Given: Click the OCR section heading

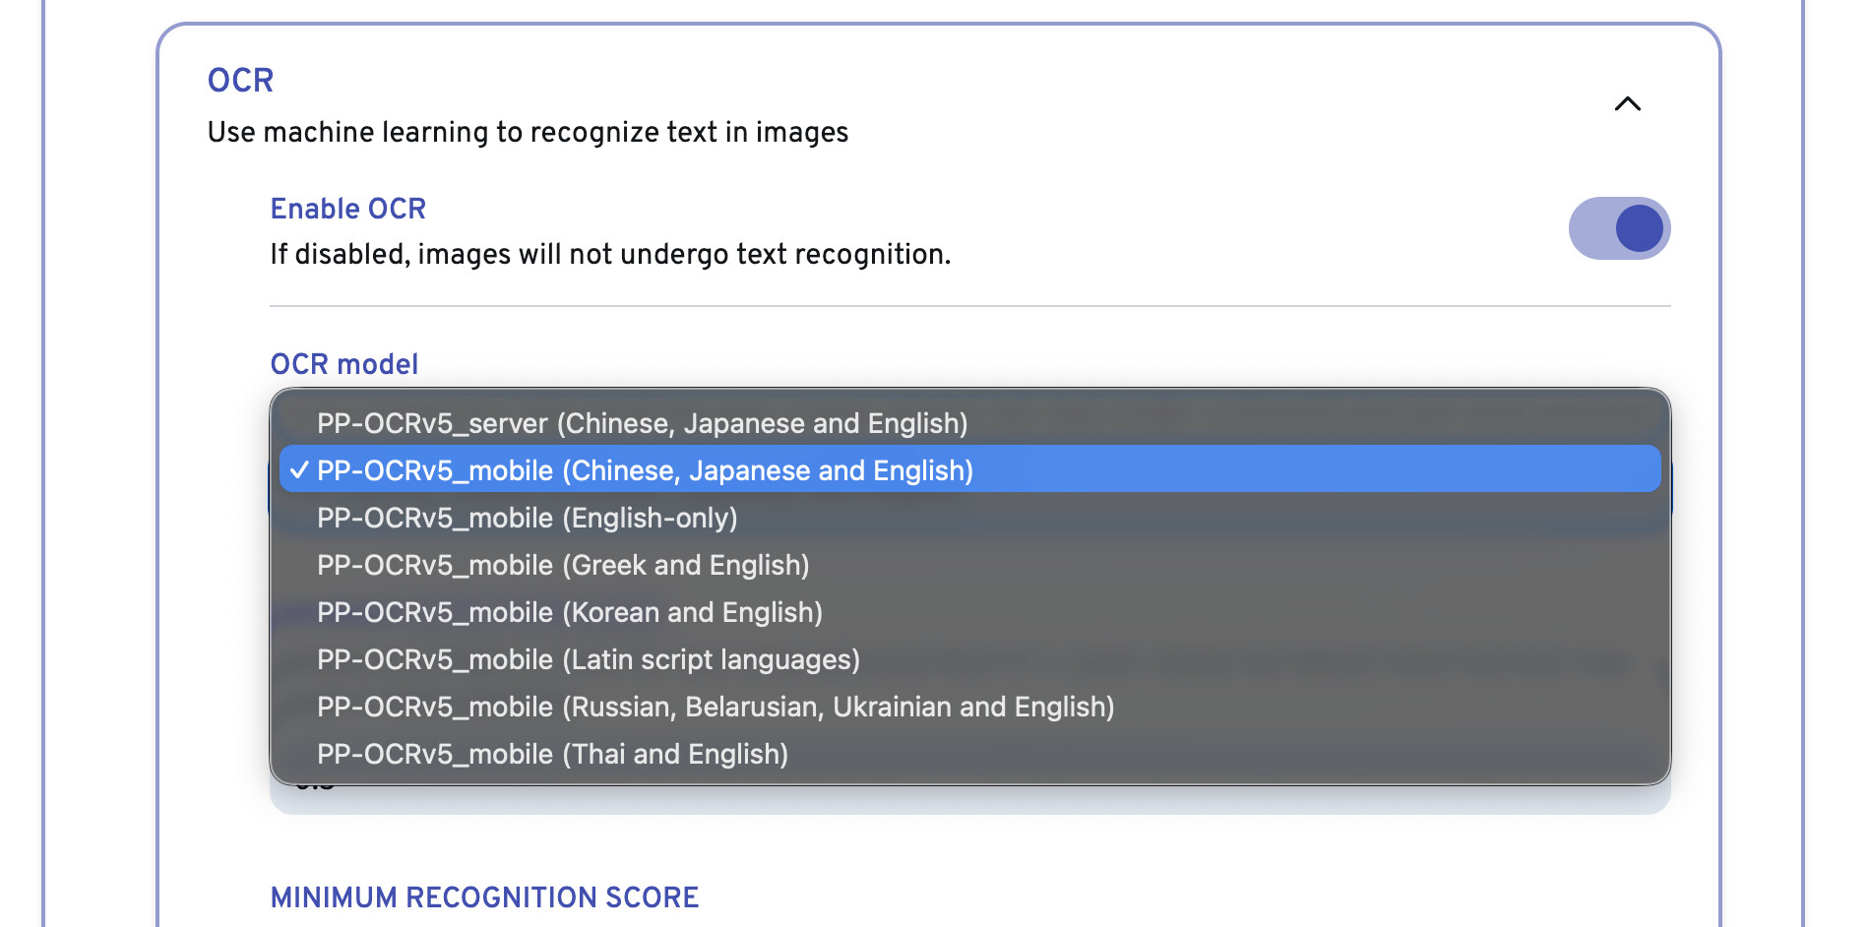Looking at the screenshot, I should point(240,81).
